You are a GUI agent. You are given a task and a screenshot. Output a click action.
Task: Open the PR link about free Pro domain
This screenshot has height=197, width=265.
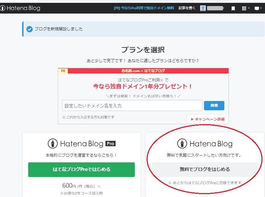(144, 8)
